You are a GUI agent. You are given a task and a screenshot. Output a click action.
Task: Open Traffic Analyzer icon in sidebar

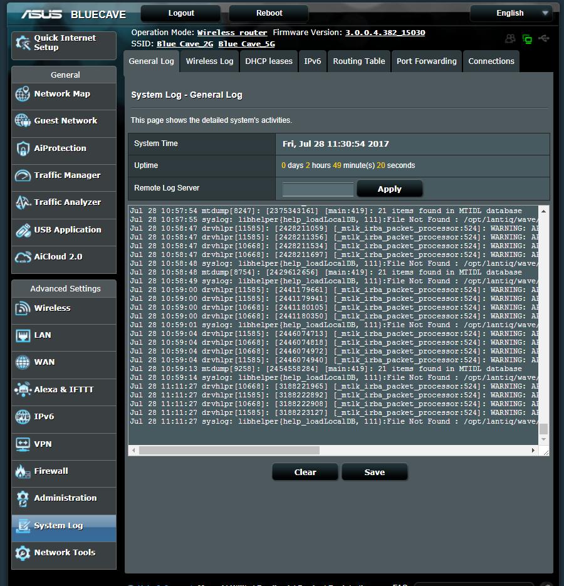[x=23, y=202]
